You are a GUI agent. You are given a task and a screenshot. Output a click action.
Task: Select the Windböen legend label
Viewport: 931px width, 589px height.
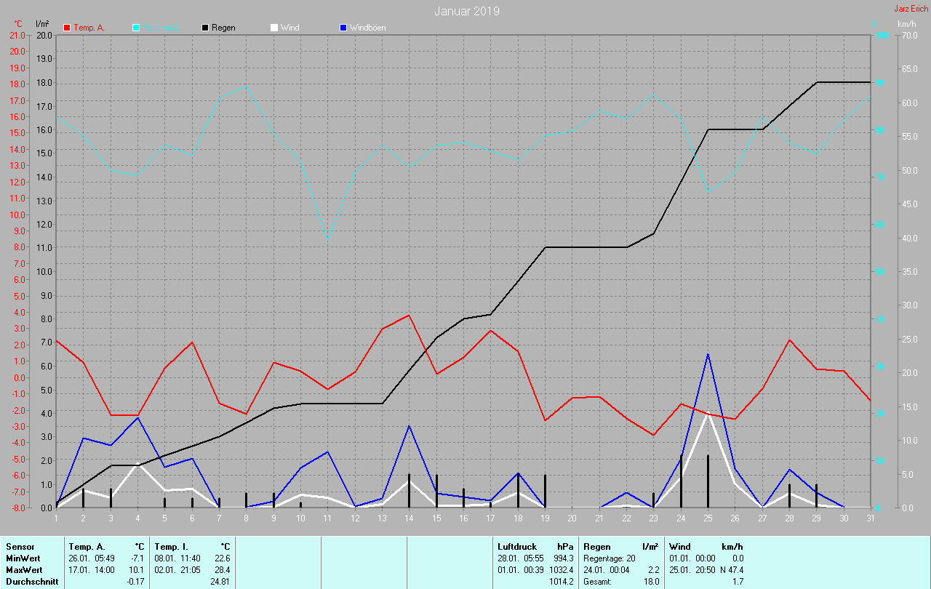coord(367,28)
